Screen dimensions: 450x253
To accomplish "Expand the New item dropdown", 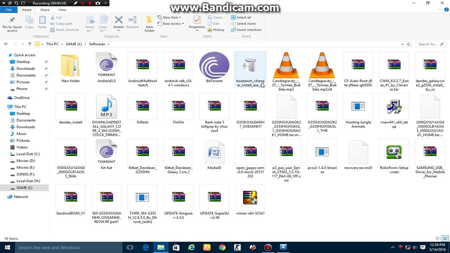I will [169, 18].
